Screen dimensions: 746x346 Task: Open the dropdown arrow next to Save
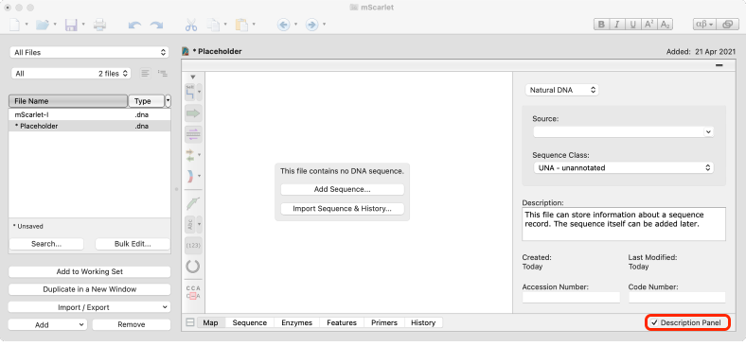click(x=83, y=24)
